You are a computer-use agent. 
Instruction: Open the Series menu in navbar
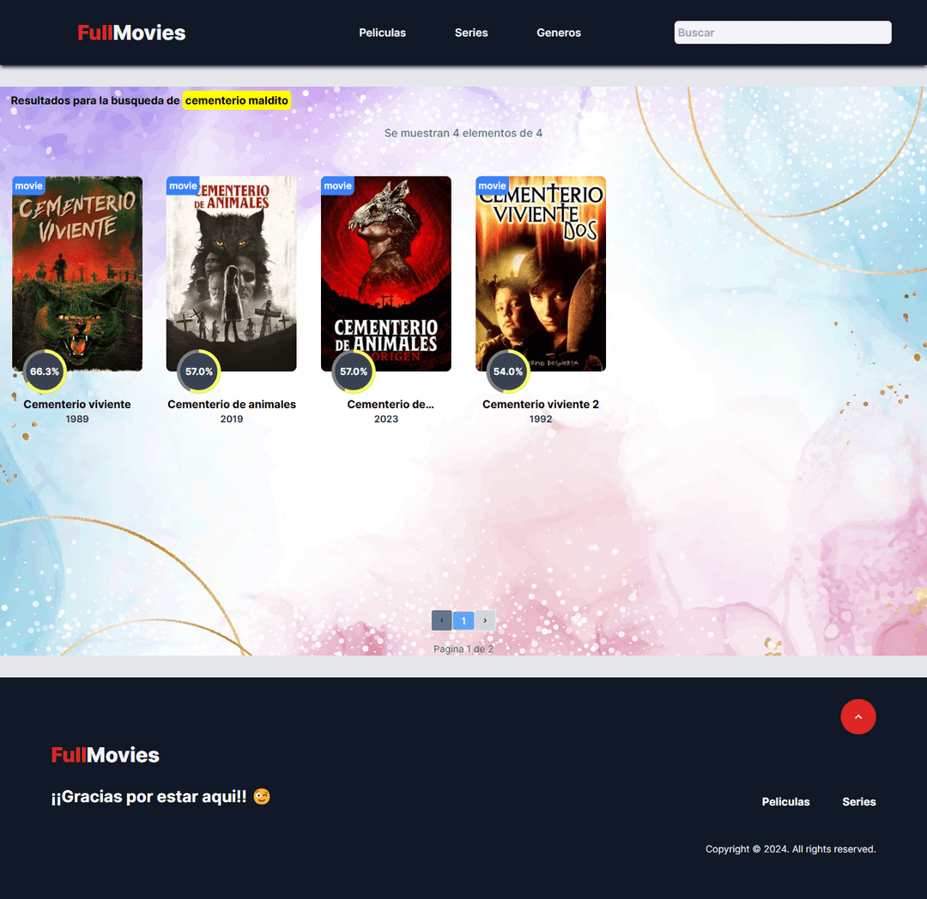pos(471,33)
